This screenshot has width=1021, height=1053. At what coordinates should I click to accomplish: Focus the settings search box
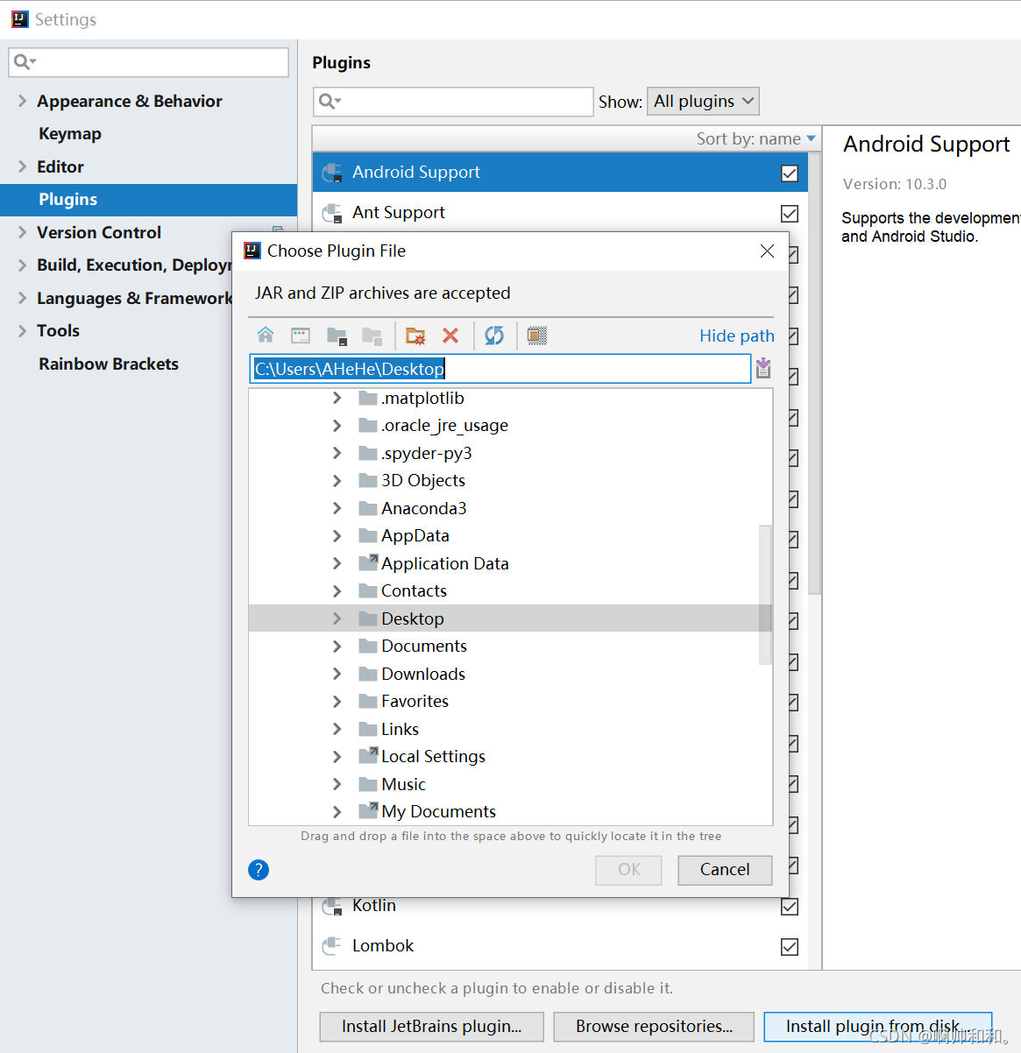(x=148, y=62)
